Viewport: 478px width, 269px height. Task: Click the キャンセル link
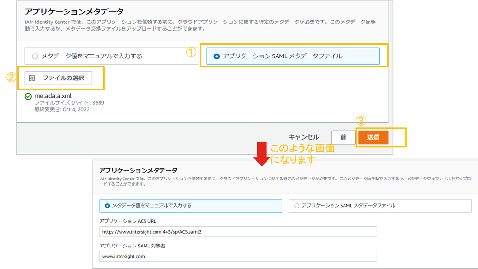coord(304,137)
